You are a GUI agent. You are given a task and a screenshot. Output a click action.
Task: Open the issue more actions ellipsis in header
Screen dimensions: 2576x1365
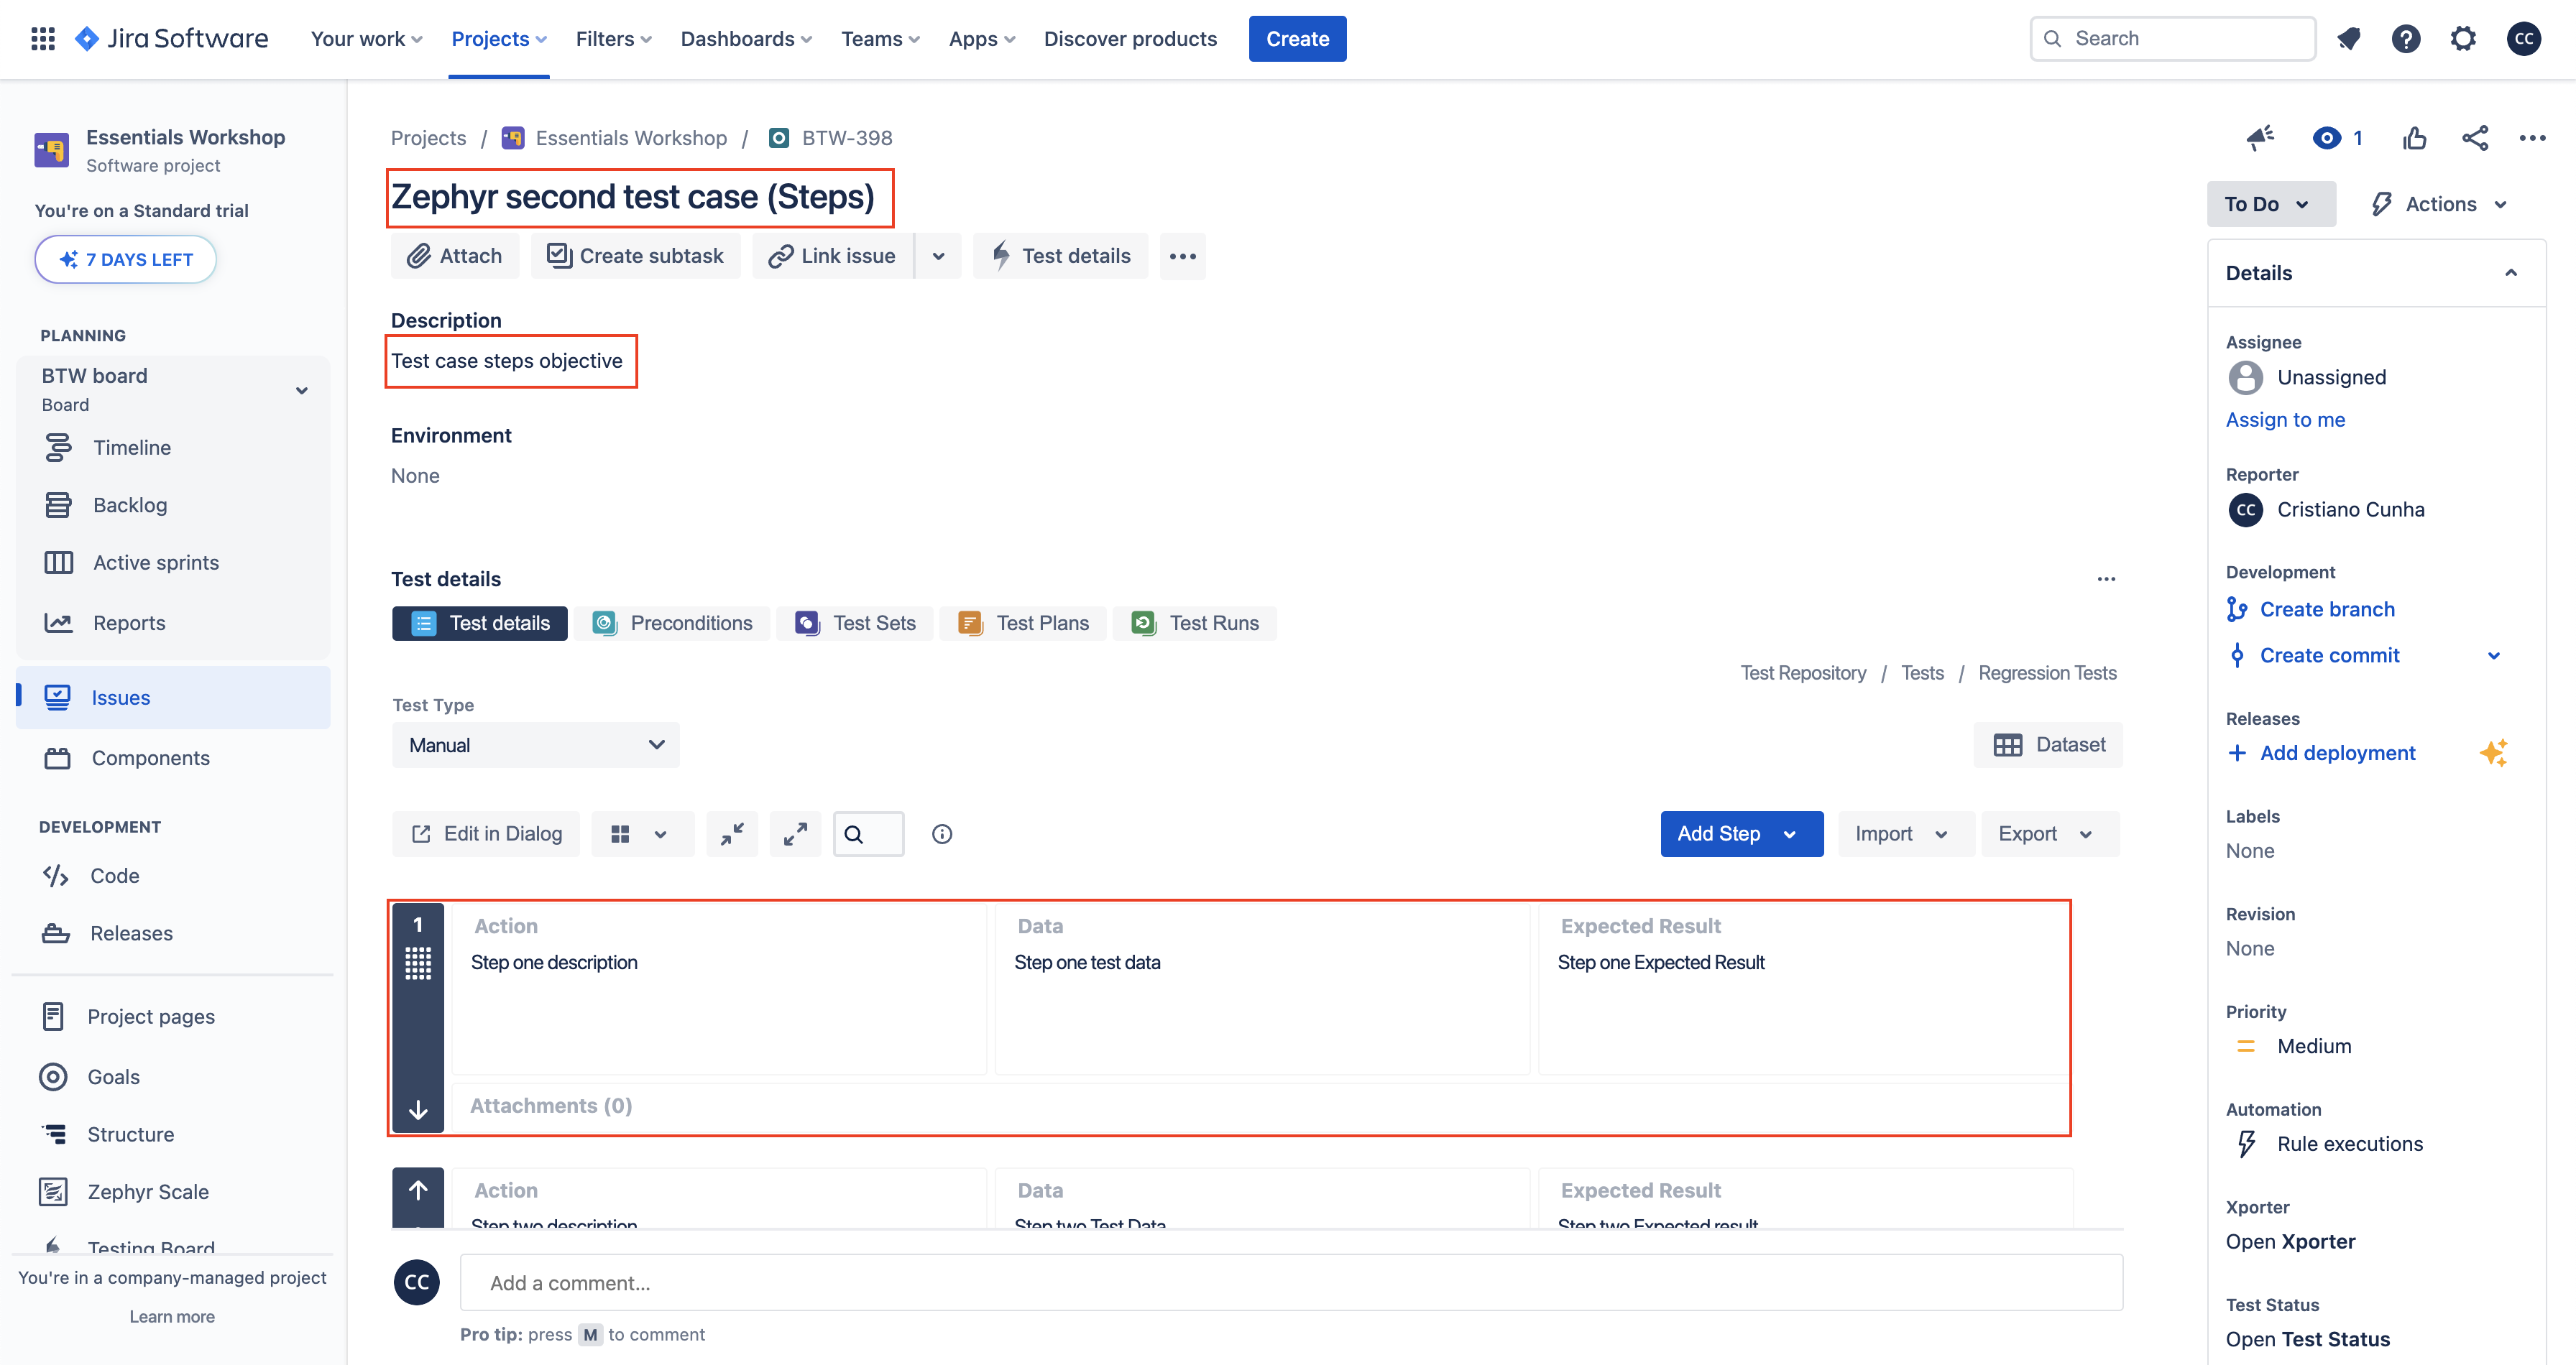pos(2532,138)
